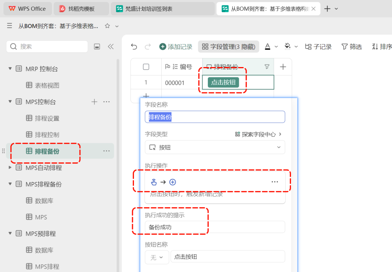Click the green add record plus icon
The width and height of the screenshot is (392, 272).
pyautogui.click(x=162, y=46)
